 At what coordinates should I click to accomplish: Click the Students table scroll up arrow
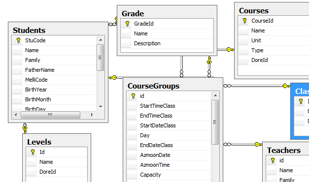point(101,40)
